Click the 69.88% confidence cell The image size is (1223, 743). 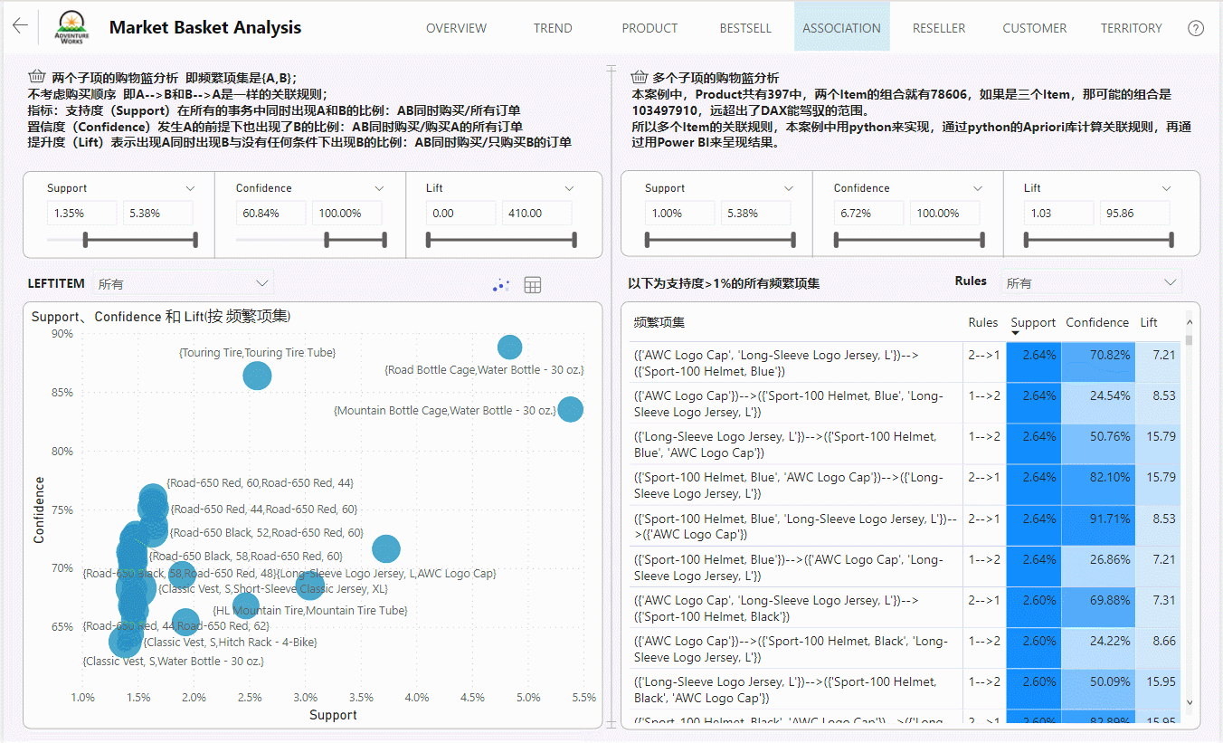(1098, 607)
